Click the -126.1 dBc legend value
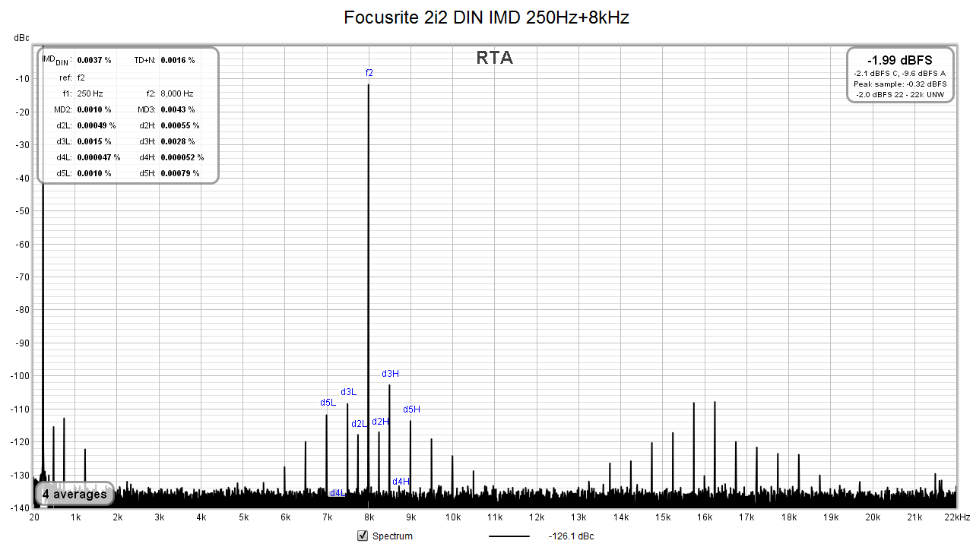973x547 pixels. 571,536
